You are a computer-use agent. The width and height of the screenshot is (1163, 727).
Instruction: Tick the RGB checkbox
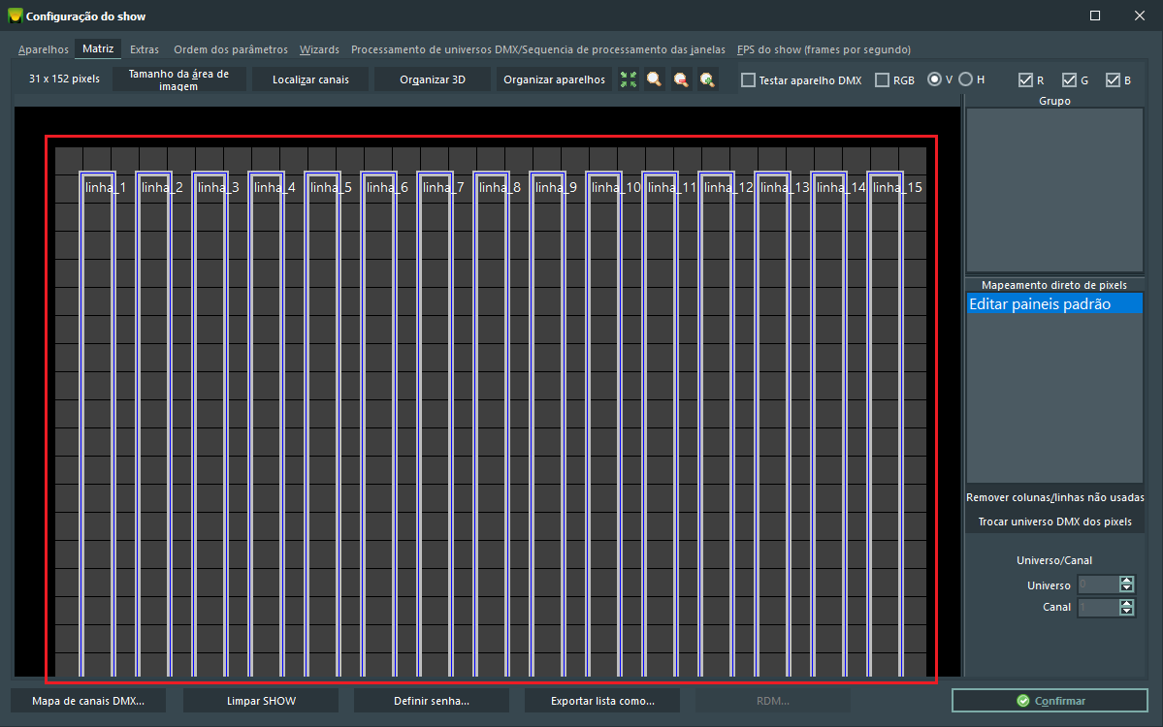click(882, 80)
